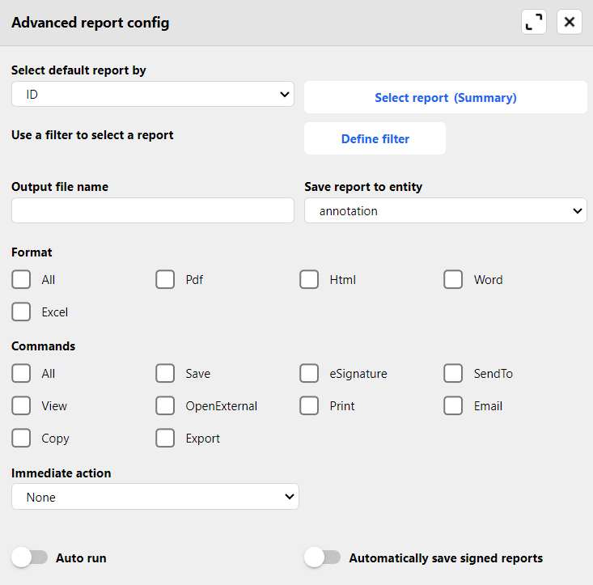Tick the Copy command checkbox
The height and width of the screenshot is (585, 593).
point(21,439)
